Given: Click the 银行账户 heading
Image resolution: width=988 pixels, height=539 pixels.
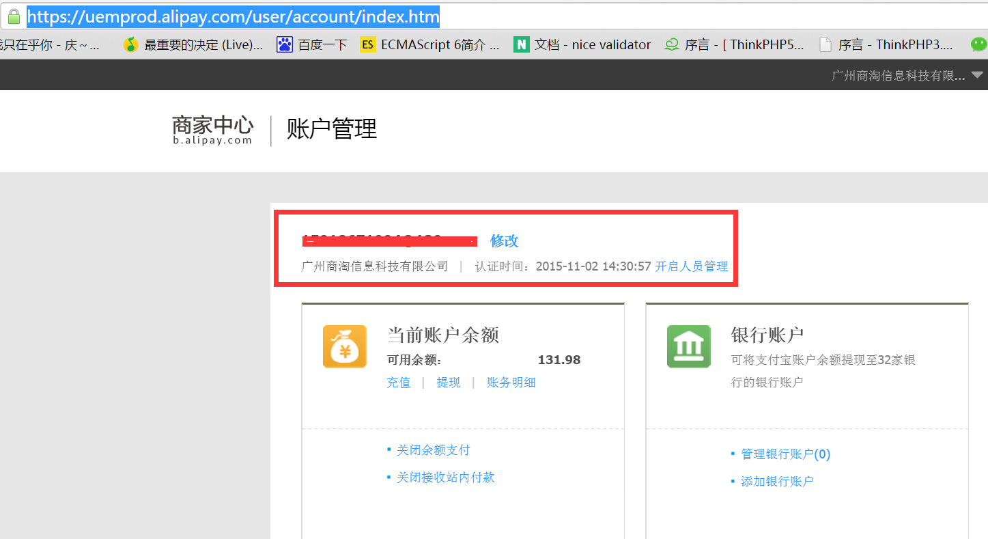Looking at the screenshot, I should (767, 335).
